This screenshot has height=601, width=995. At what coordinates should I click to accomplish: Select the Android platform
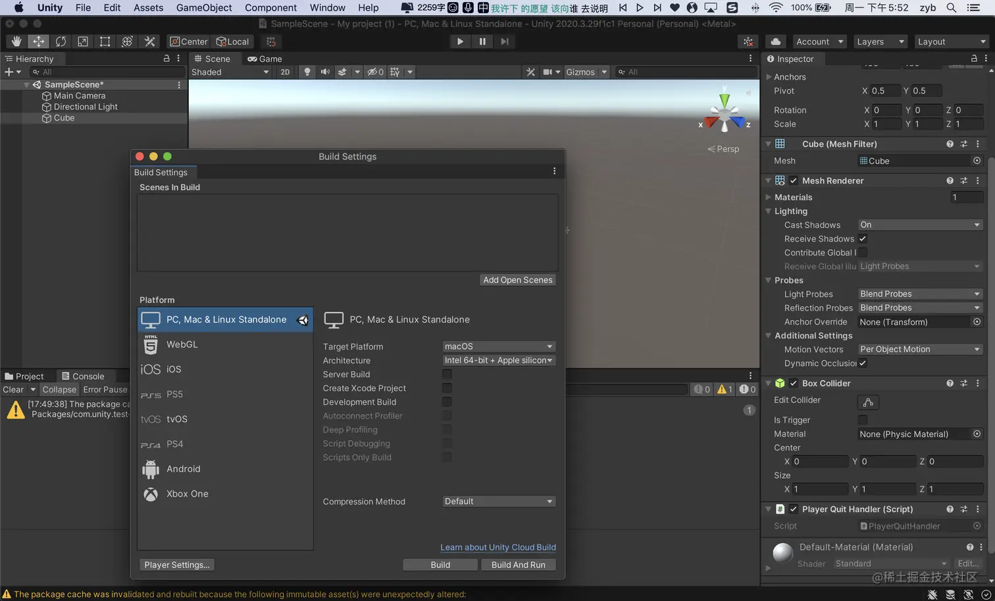pos(225,469)
